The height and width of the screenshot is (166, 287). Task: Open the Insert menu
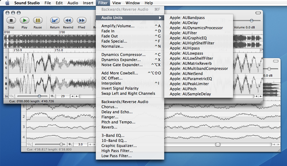coord(88,3)
